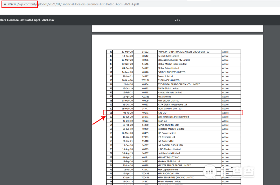The height and width of the screenshot is (185, 280).
Task: Select MARKET EQUITY INC cell
Action: (190, 157)
